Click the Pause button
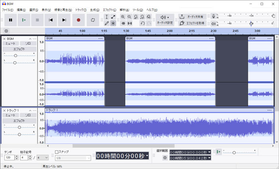Viewport: 279px width, 169px height. pyautogui.click(x=10, y=20)
